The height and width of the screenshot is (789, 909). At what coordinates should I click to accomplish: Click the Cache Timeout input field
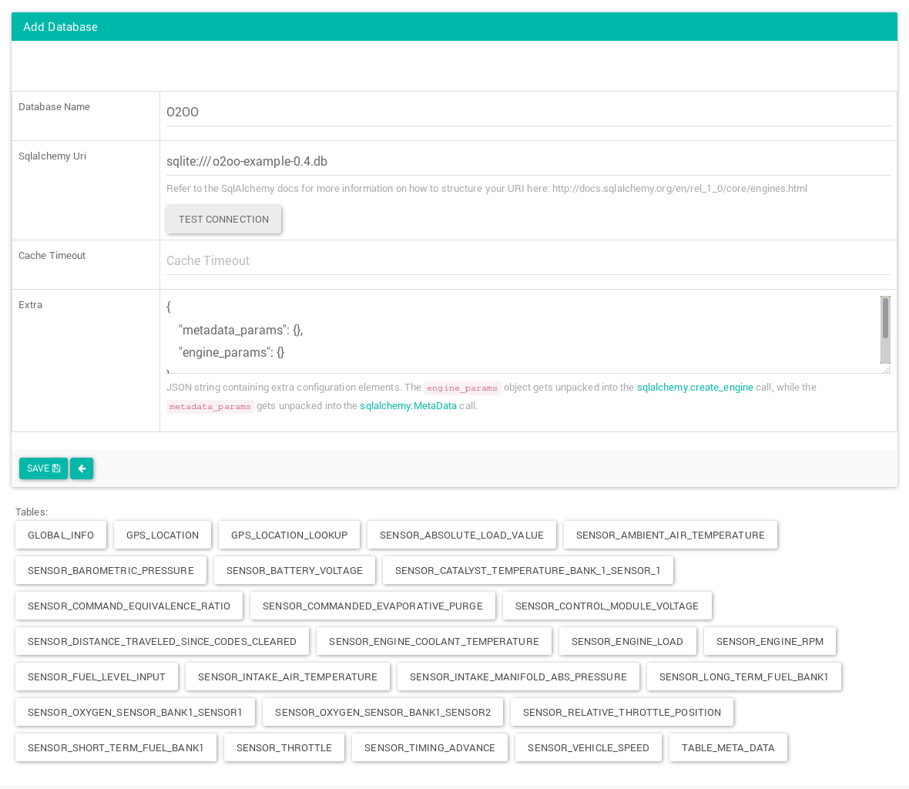tap(528, 261)
